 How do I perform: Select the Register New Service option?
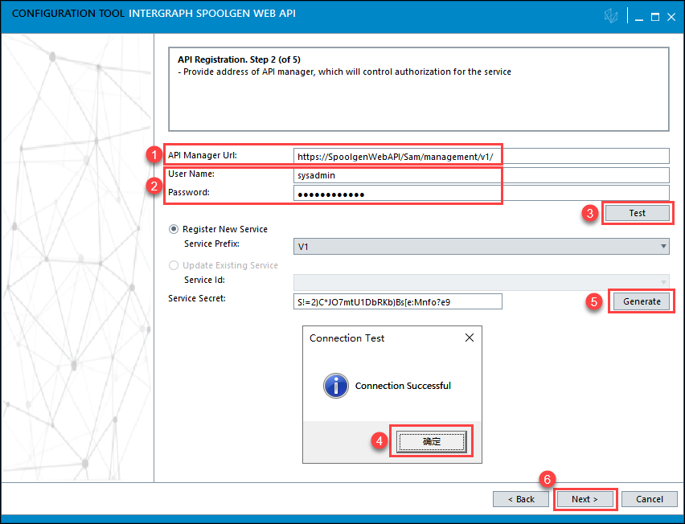pos(173,229)
